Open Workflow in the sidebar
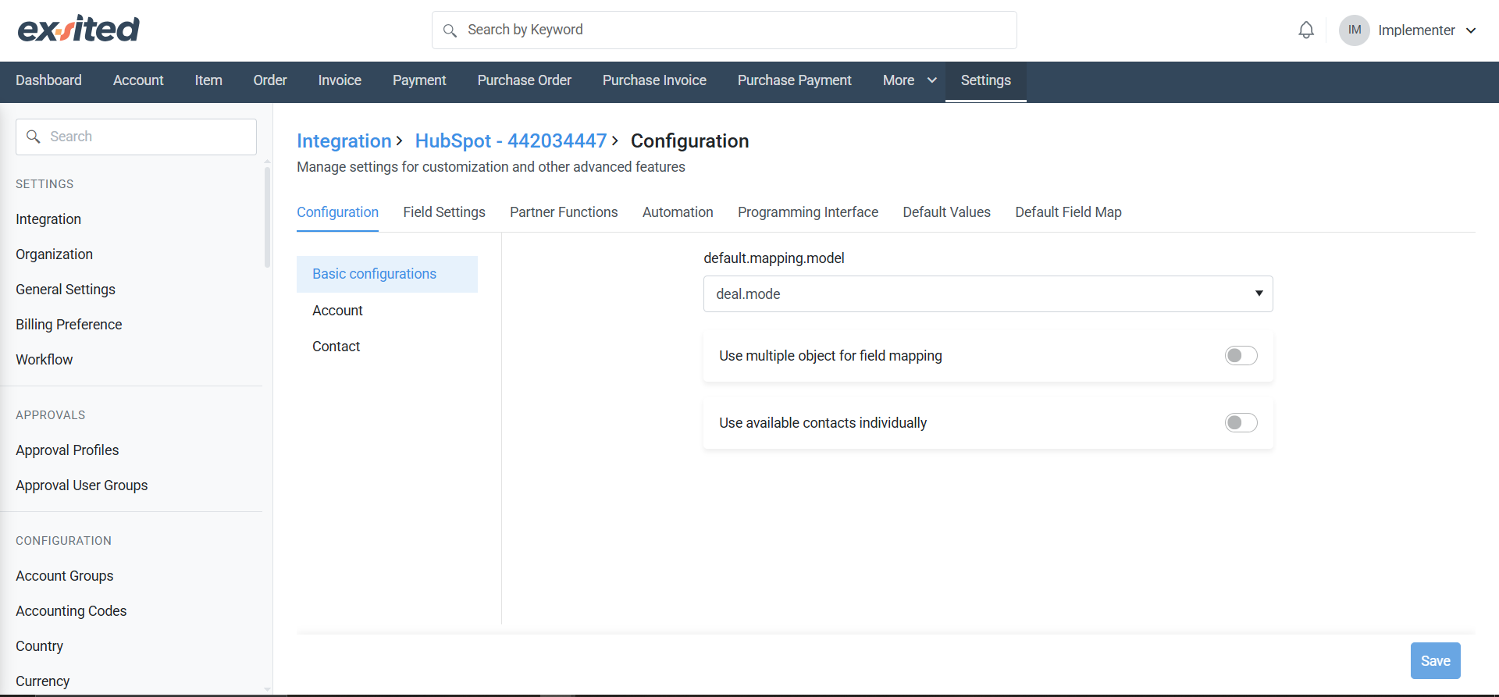The width and height of the screenshot is (1499, 697). 44,360
